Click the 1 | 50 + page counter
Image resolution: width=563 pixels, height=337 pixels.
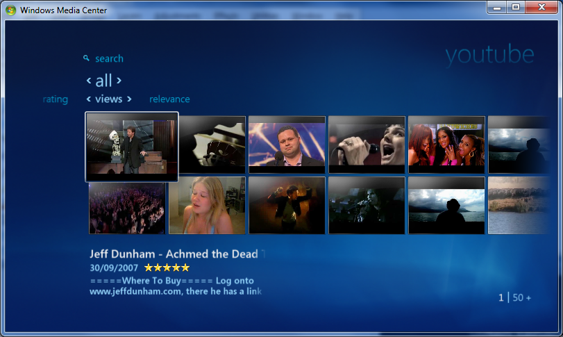coord(514,297)
